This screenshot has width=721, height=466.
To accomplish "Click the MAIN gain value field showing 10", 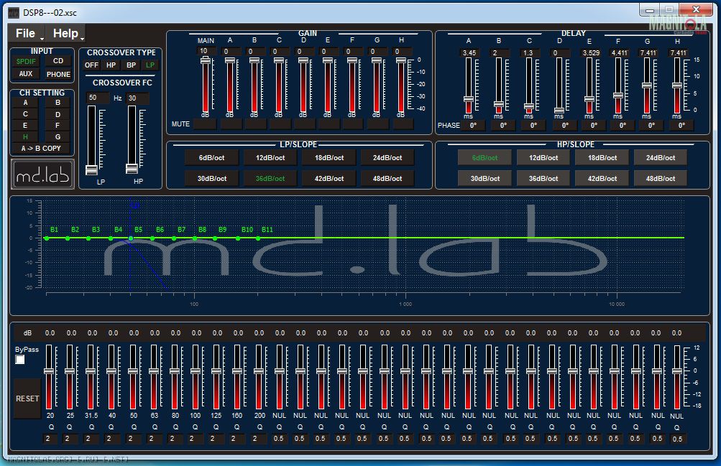I will [x=207, y=51].
